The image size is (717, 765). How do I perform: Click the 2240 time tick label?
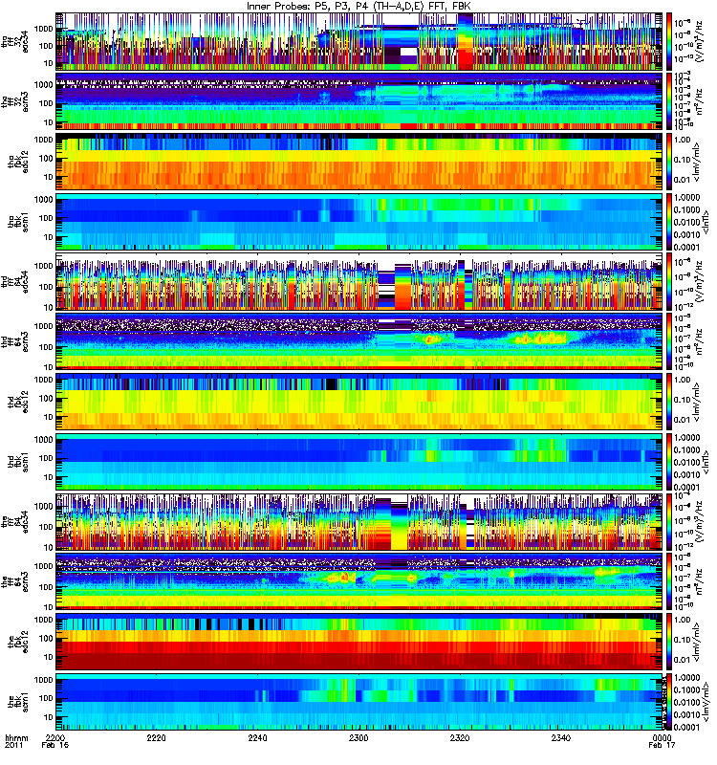pyautogui.click(x=257, y=737)
